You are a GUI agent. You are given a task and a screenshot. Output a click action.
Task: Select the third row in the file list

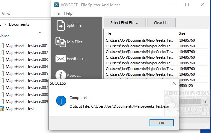[x=156, y=52]
